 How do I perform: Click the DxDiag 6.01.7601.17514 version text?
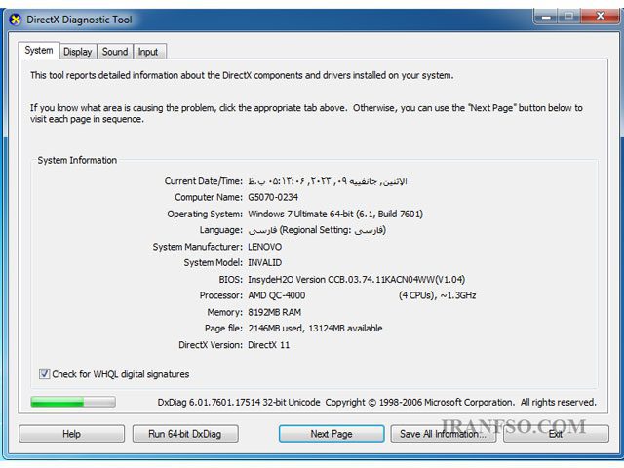[x=239, y=402]
